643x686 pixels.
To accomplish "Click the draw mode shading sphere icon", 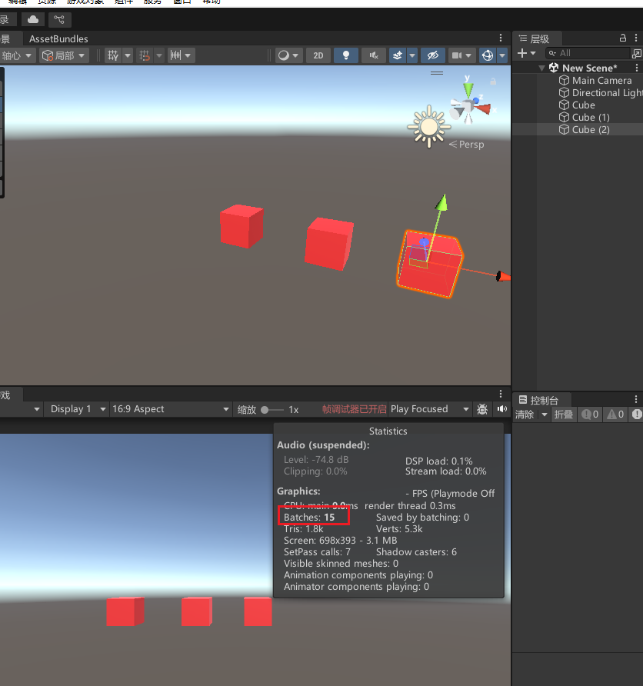I will [284, 55].
